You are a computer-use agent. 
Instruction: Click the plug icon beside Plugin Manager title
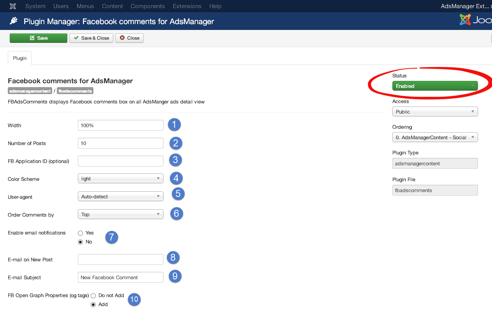point(14,21)
